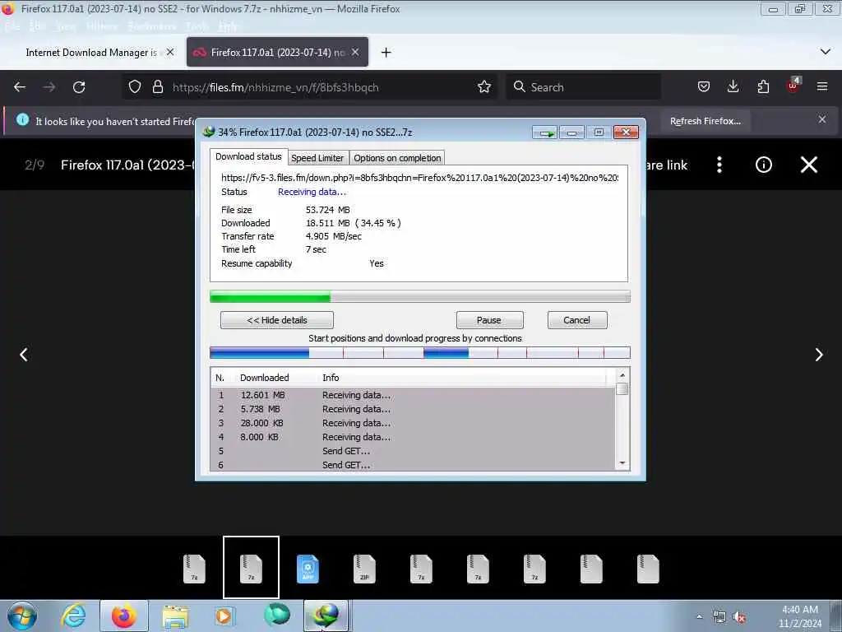This screenshot has height=632, width=842.
Task: Click the Receiving data... status text
Action: [x=312, y=192]
